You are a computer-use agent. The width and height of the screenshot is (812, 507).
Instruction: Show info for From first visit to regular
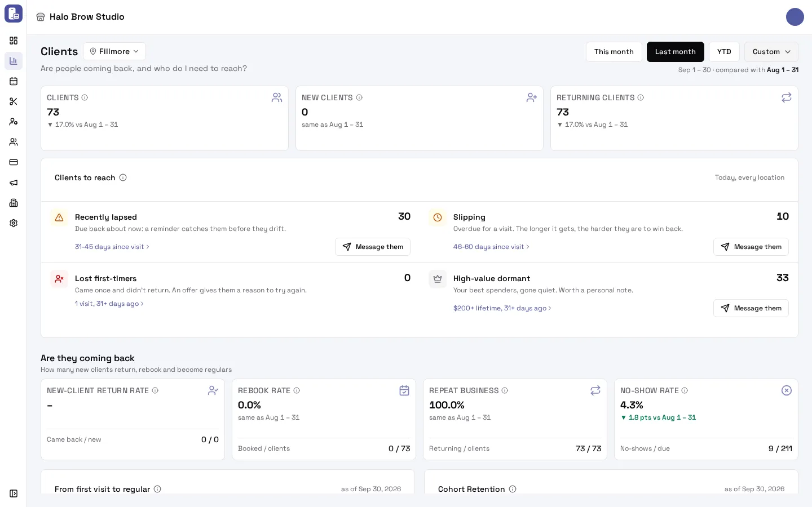[157, 489]
